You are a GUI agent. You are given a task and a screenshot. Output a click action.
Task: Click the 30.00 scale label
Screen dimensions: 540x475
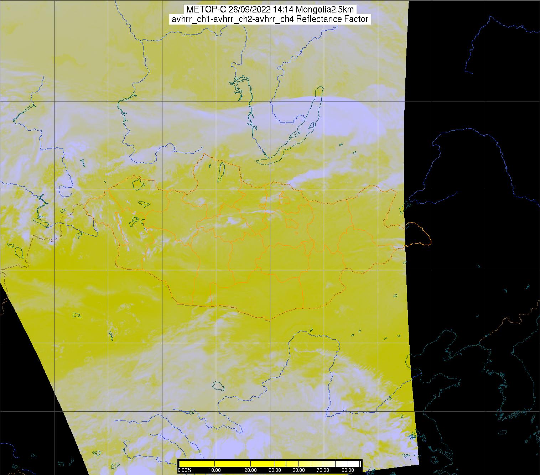click(x=275, y=470)
